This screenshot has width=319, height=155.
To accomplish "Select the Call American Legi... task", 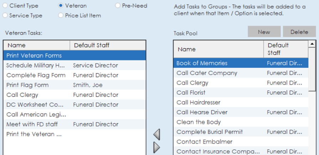I will tap(74, 114).
